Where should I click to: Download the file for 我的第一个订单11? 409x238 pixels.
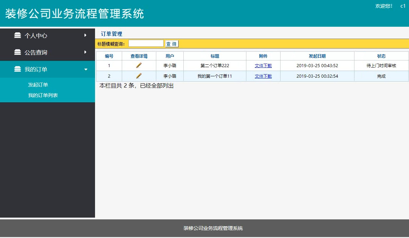click(x=263, y=76)
